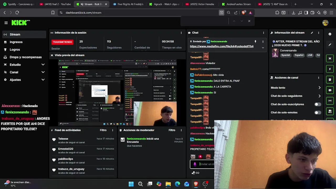Unpin the pinned message with the pin icon
336x189 pixels.
tap(255, 41)
